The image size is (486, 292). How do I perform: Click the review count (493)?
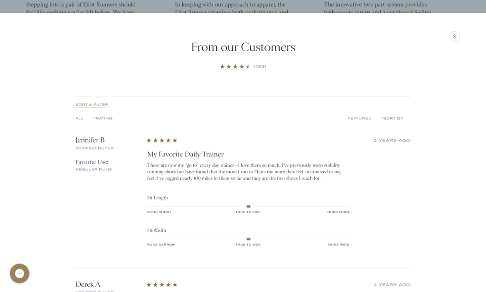(260, 66)
